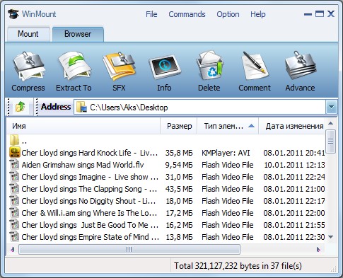Click status bar total bytes text
This screenshot has width=343, height=278.
click(x=238, y=266)
